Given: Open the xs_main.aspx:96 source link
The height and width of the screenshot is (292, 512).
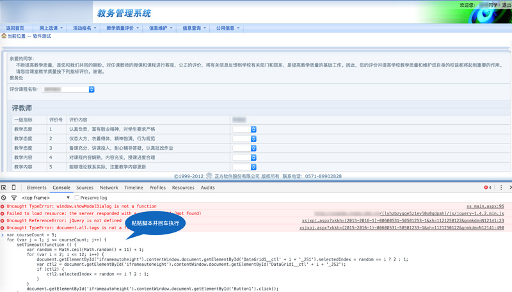Looking at the screenshot, I should tap(485, 207).
